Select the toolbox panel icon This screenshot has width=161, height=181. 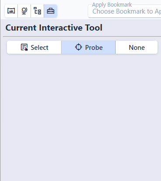[51, 11]
